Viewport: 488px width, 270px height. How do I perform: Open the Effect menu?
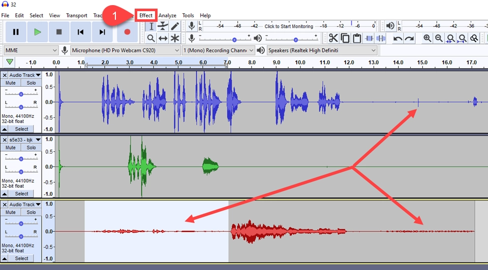[146, 15]
